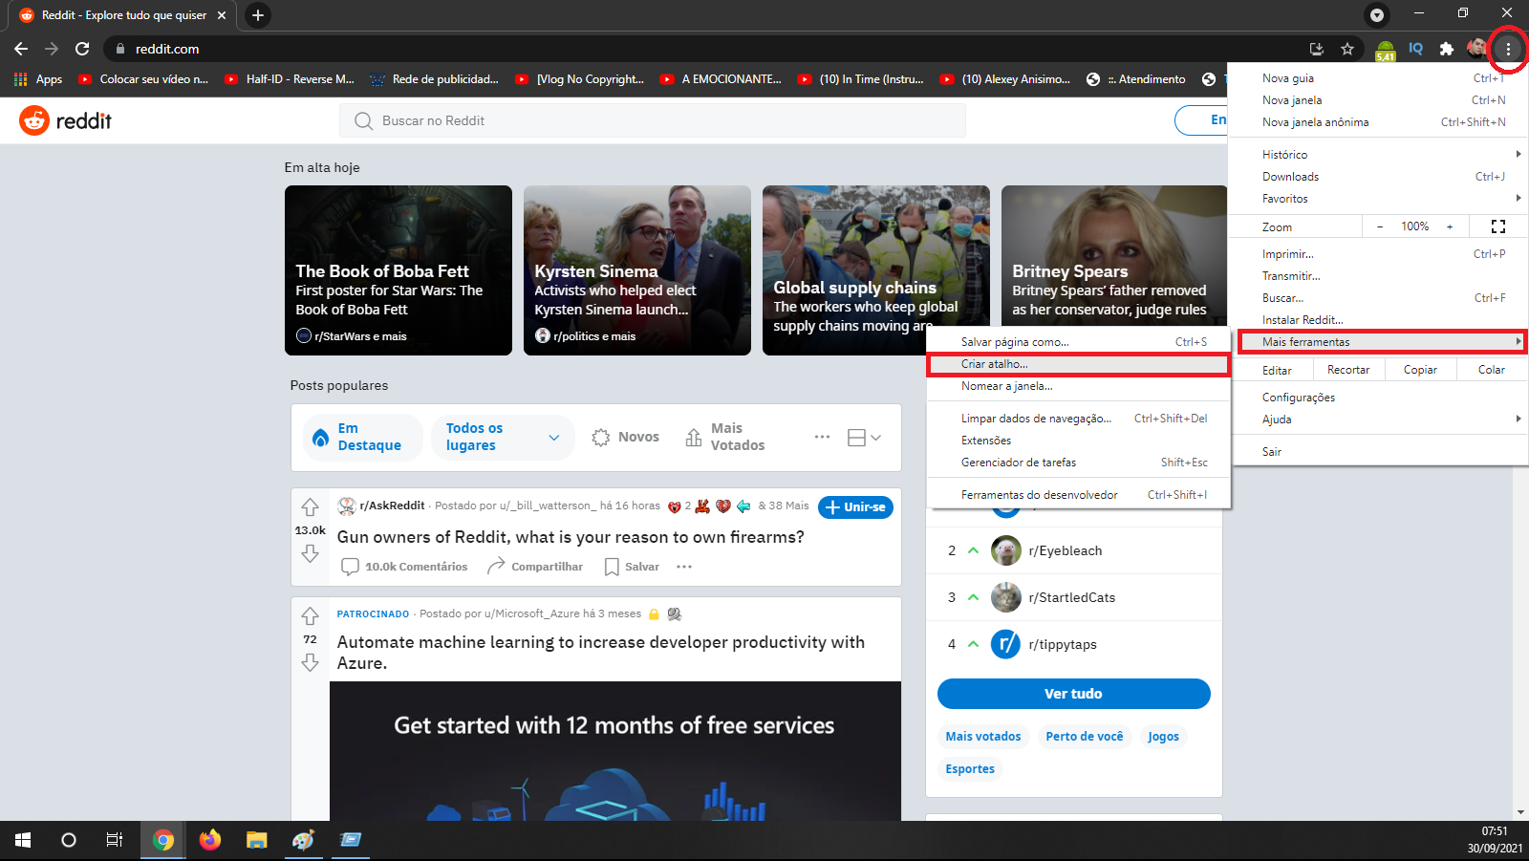The image size is (1529, 861).
Task: Decrease zoom with the minus button
Action: (1380, 226)
